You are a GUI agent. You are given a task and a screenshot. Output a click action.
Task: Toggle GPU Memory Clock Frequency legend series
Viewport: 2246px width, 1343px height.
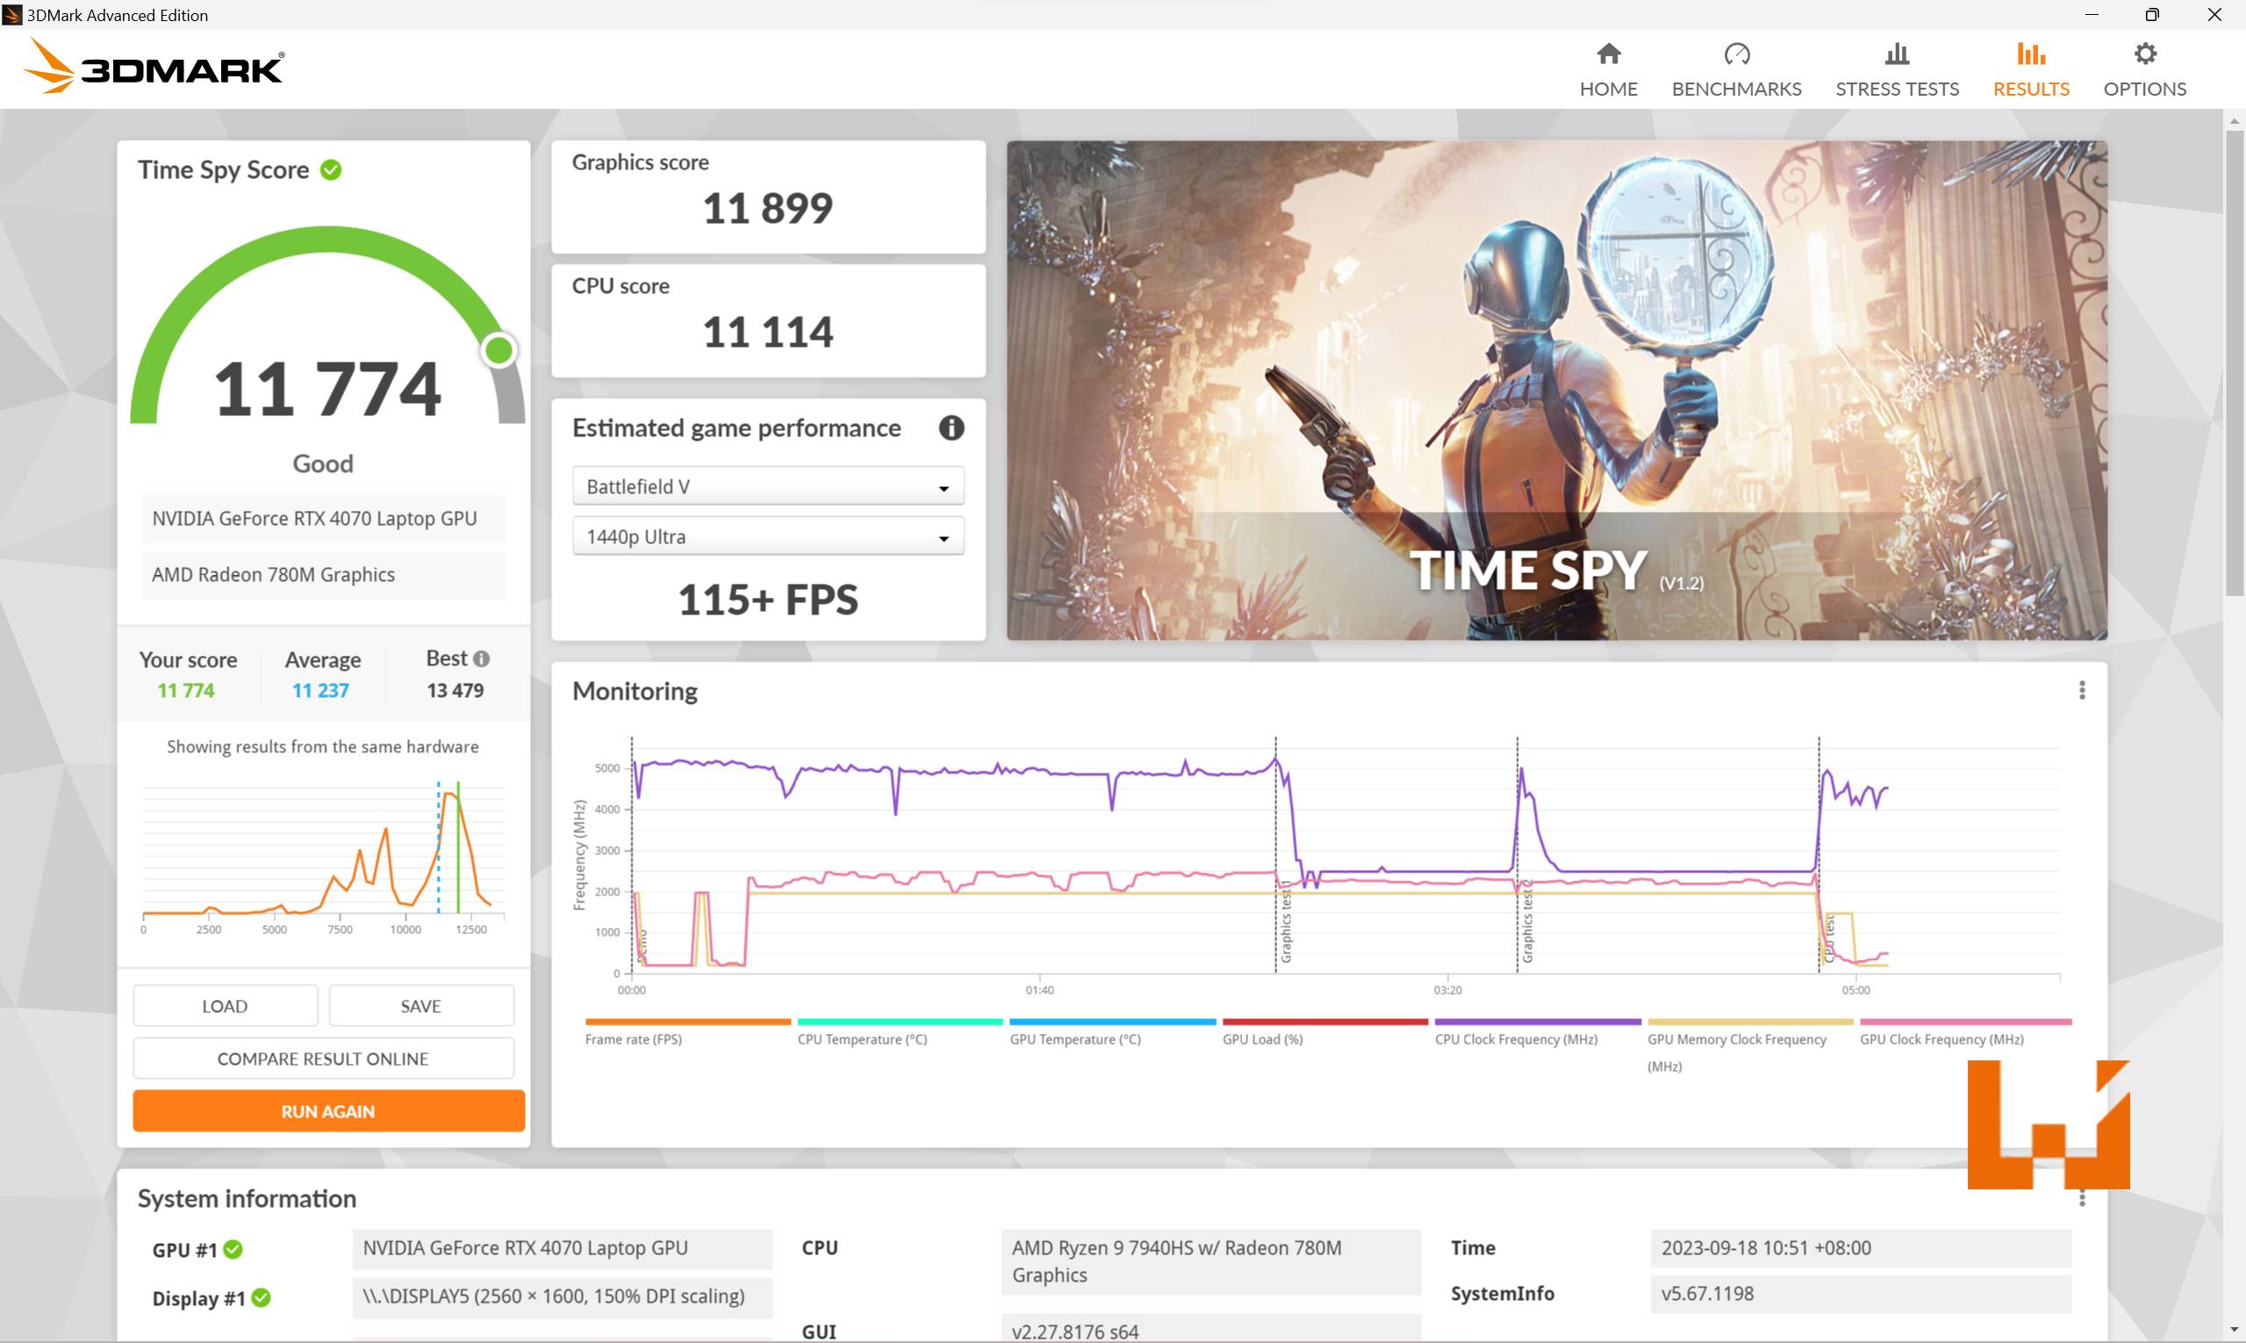coord(1749,1046)
